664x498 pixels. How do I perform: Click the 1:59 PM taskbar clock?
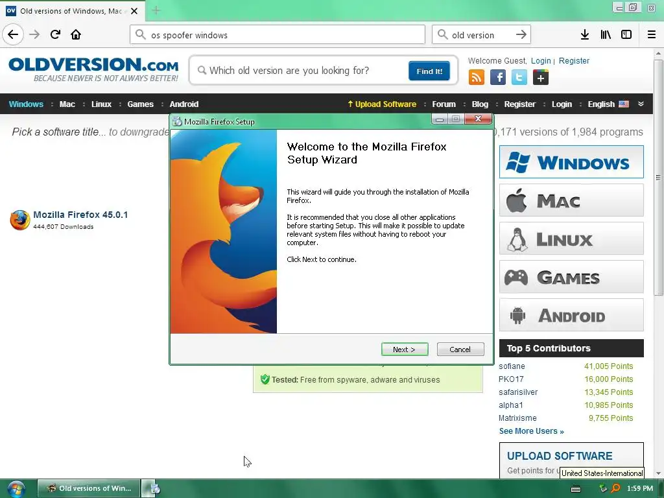pos(639,489)
